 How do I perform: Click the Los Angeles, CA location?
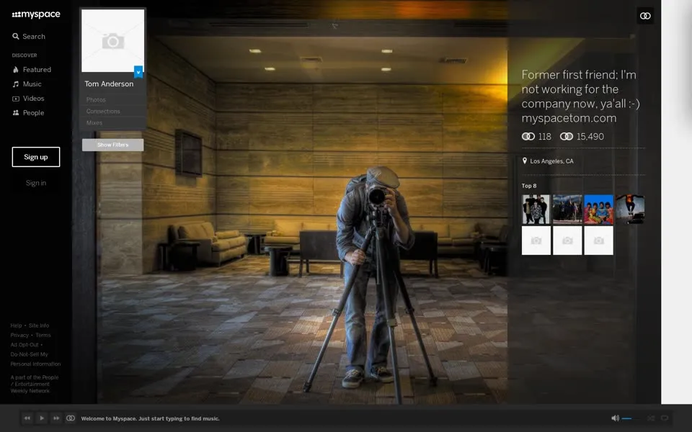[548, 161]
